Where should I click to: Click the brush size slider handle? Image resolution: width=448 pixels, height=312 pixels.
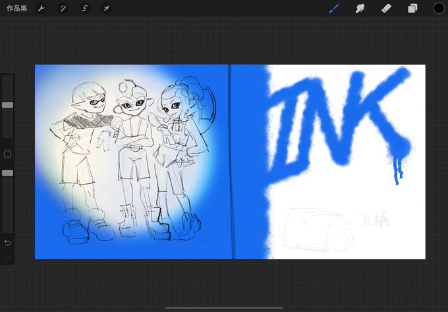(x=8, y=105)
